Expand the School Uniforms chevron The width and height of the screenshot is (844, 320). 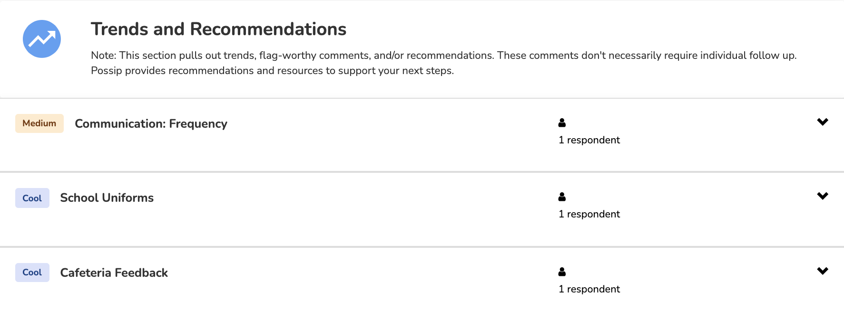(823, 196)
